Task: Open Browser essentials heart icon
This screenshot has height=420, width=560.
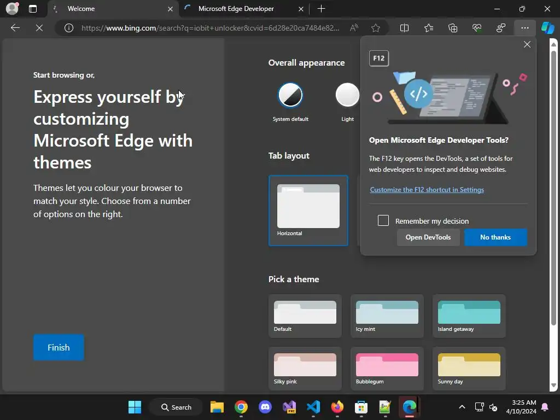Action: (477, 28)
